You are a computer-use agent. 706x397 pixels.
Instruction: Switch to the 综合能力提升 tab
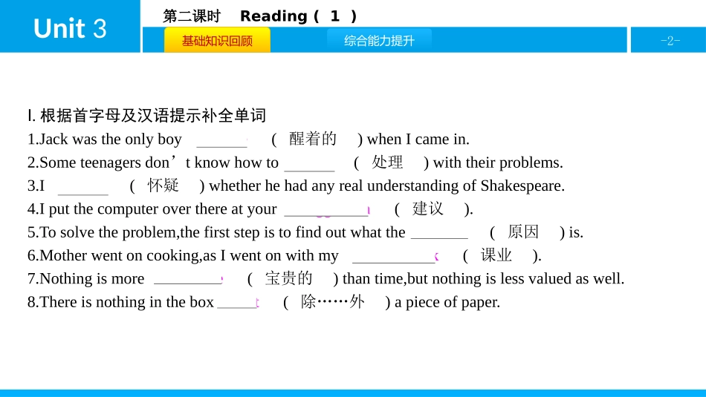[x=379, y=41]
